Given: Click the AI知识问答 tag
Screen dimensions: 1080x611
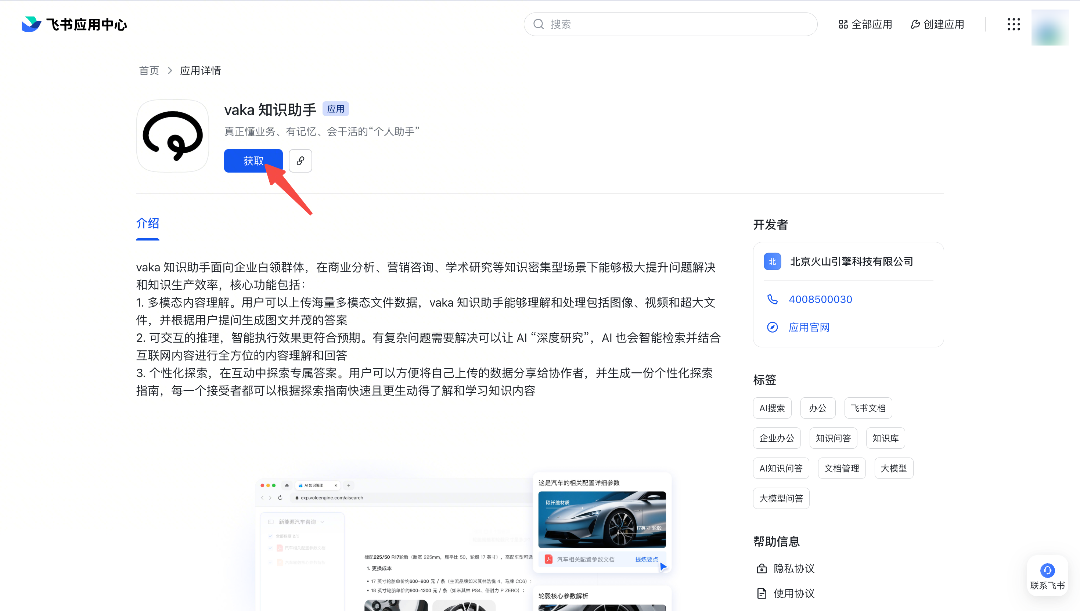Looking at the screenshot, I should pos(781,468).
